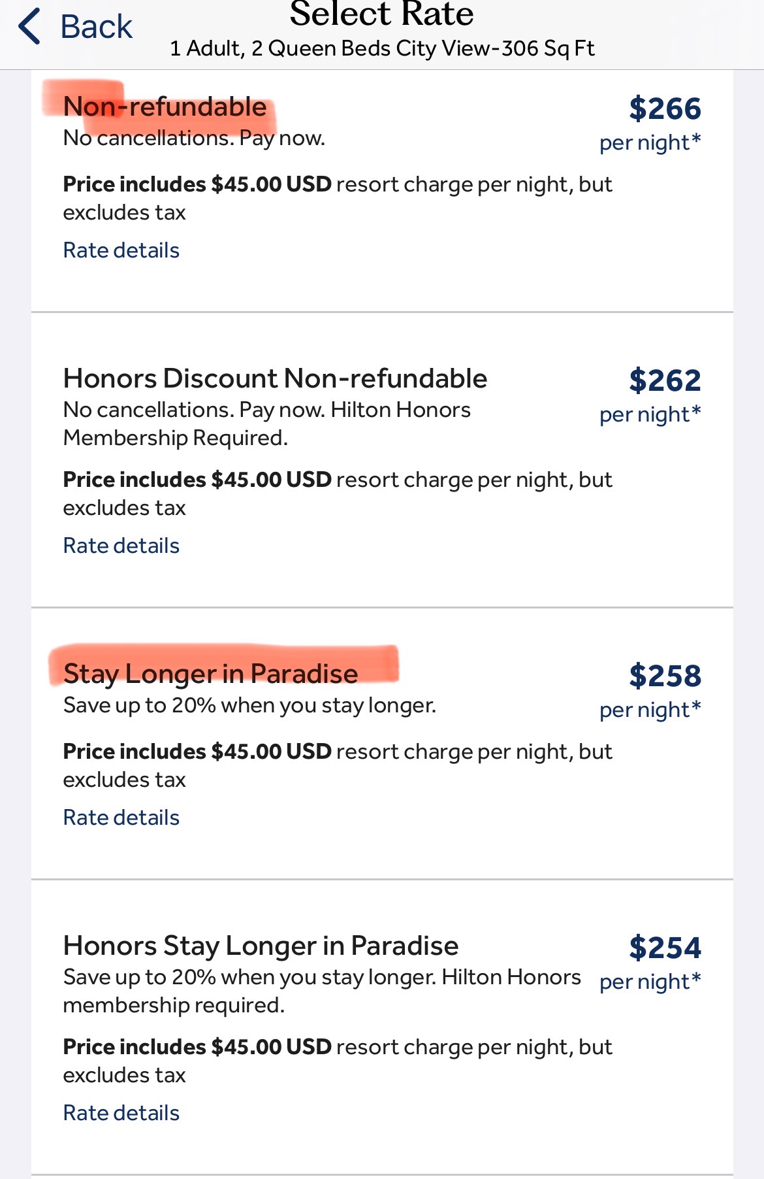View Rate details for Honors Discount Non-refundable
764x1179 pixels.
pyautogui.click(x=121, y=546)
